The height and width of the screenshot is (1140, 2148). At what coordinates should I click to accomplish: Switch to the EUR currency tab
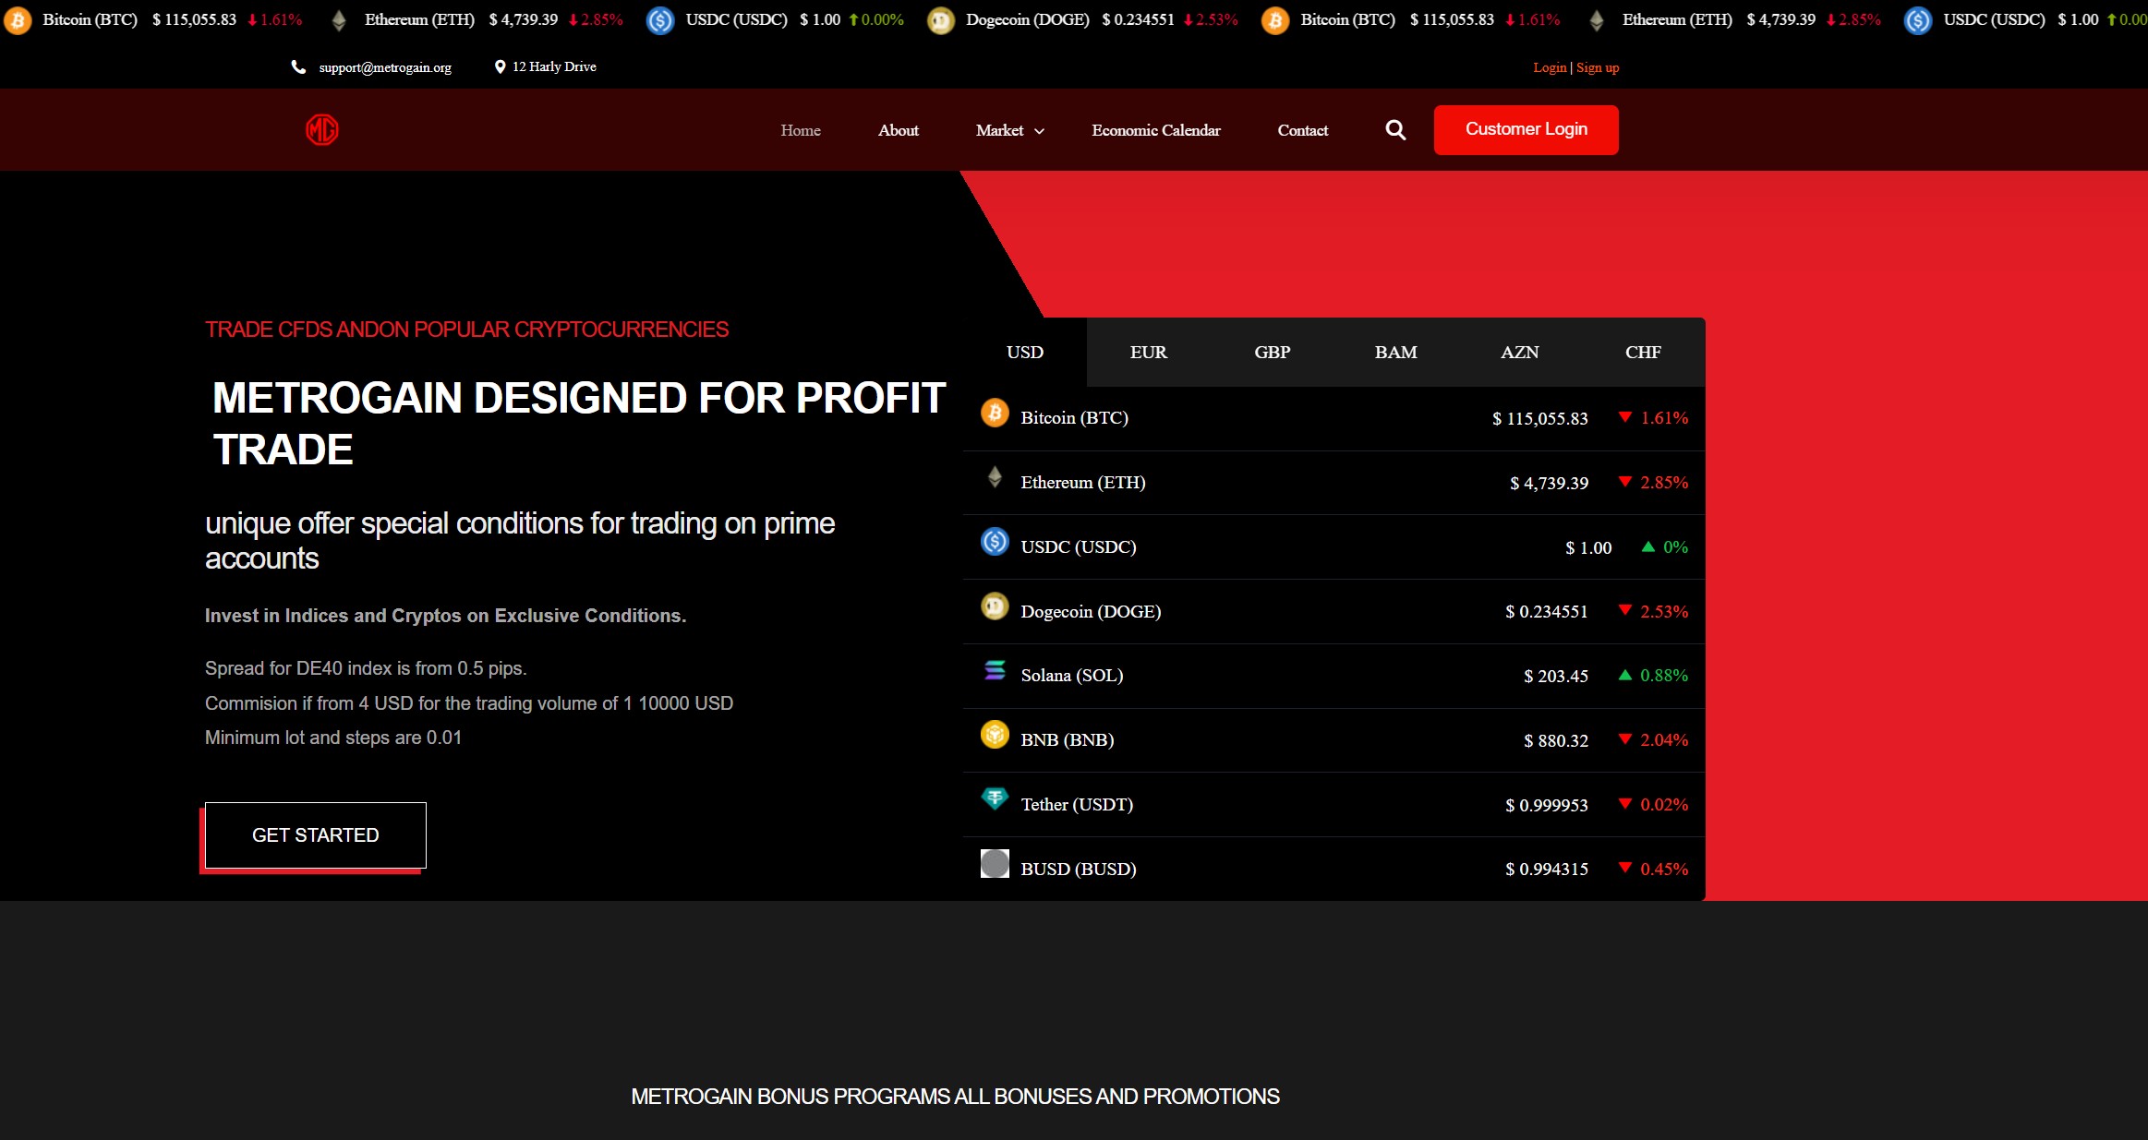[x=1148, y=353]
